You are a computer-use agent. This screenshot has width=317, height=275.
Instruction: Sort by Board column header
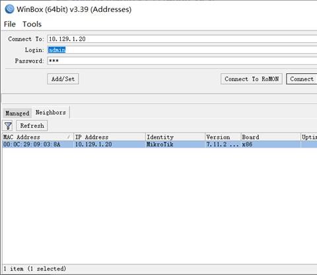[x=271, y=137]
